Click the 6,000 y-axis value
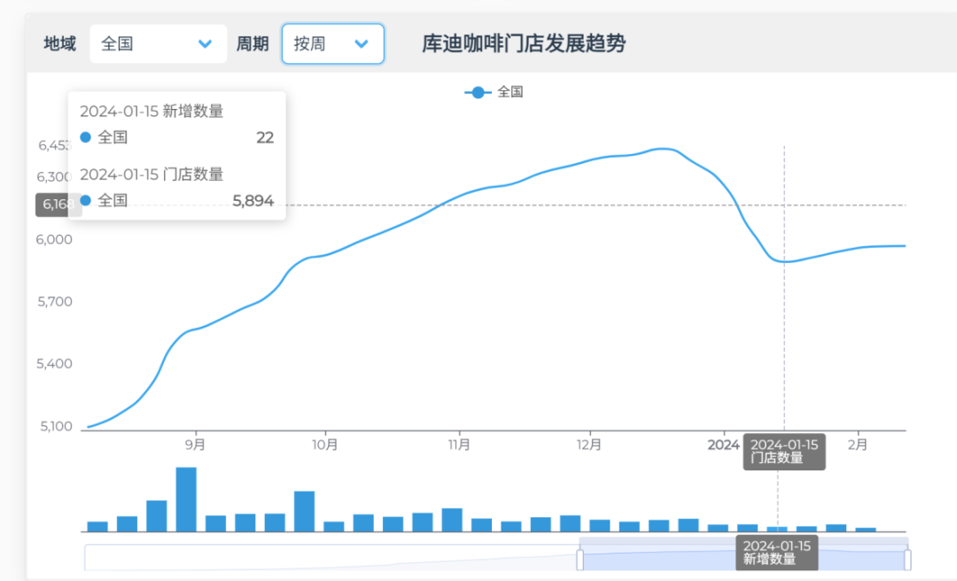 54,239
